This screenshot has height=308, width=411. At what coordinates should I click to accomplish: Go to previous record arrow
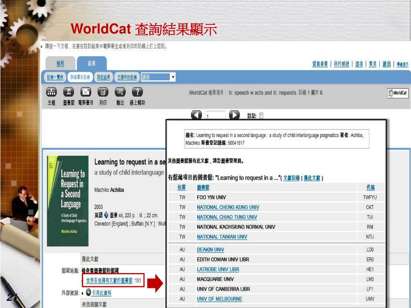196,115
